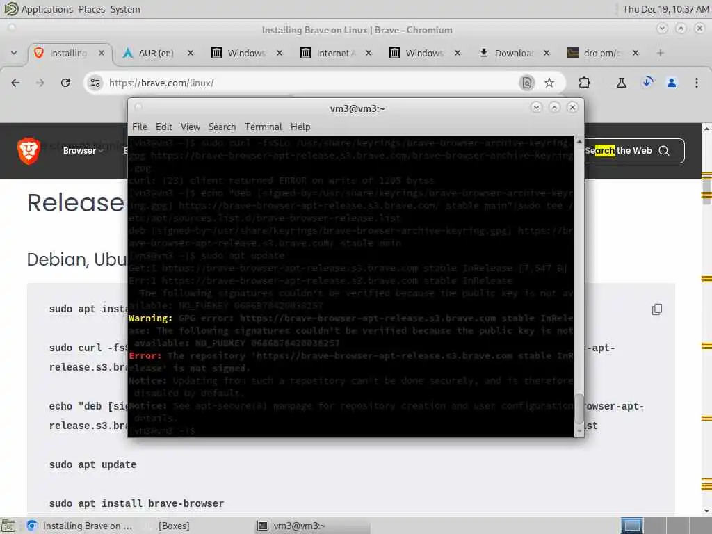Viewport: 712px width, 534px height.
Task: Click the magnifier icon in Search the Web
Action: (x=664, y=151)
